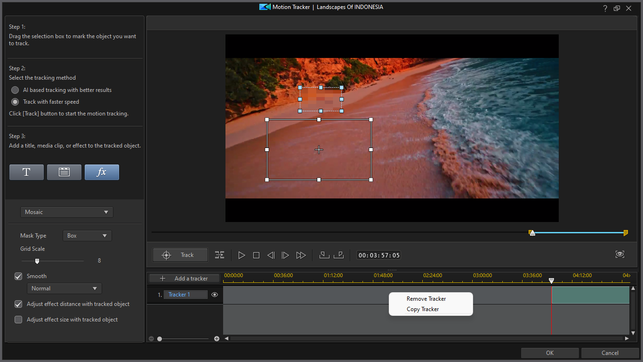The height and width of the screenshot is (362, 643).
Task: Enable Adjust effect size with tracked object
Action: click(x=18, y=320)
